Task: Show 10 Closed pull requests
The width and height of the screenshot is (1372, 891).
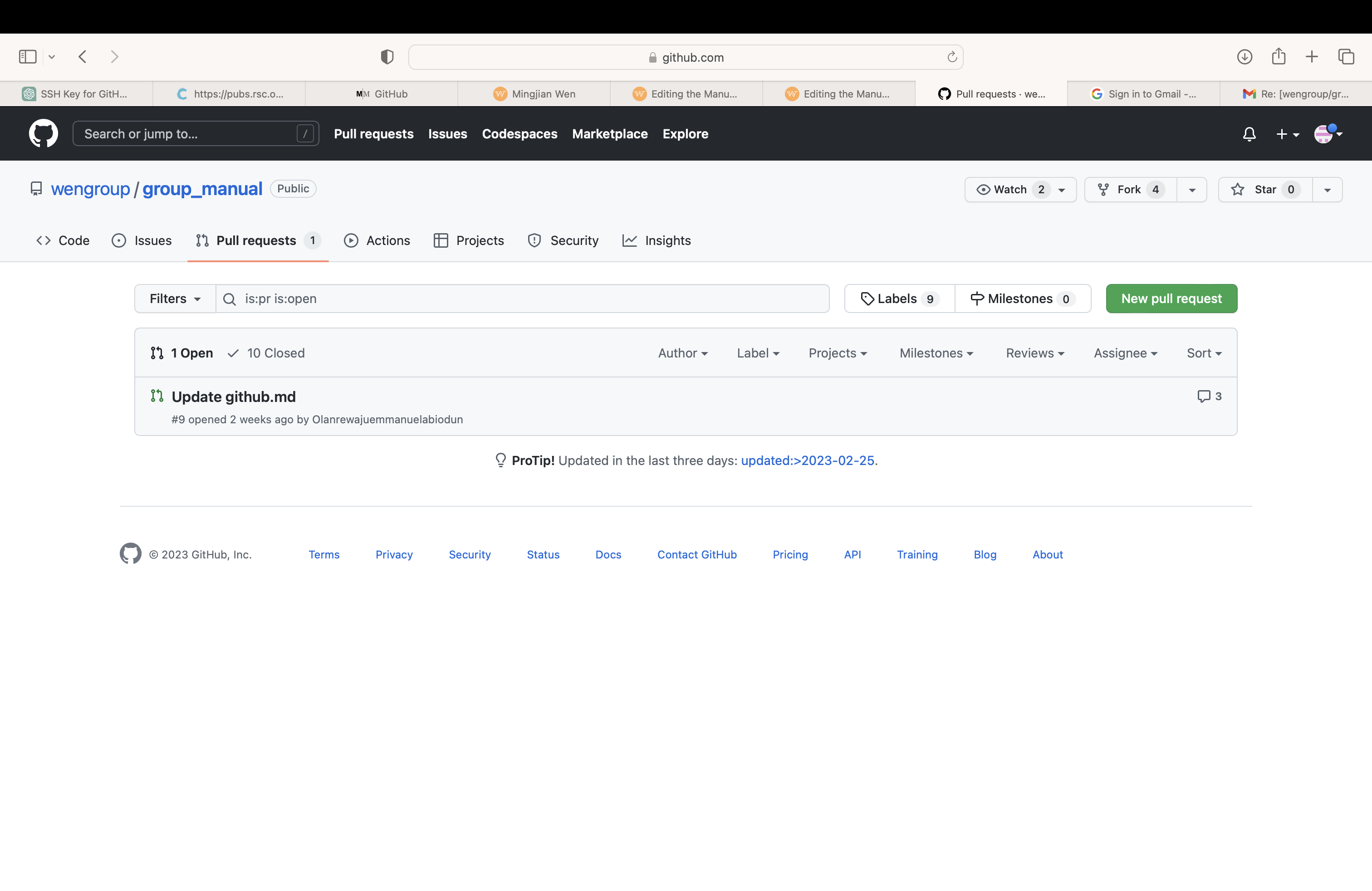Action: coord(266,352)
